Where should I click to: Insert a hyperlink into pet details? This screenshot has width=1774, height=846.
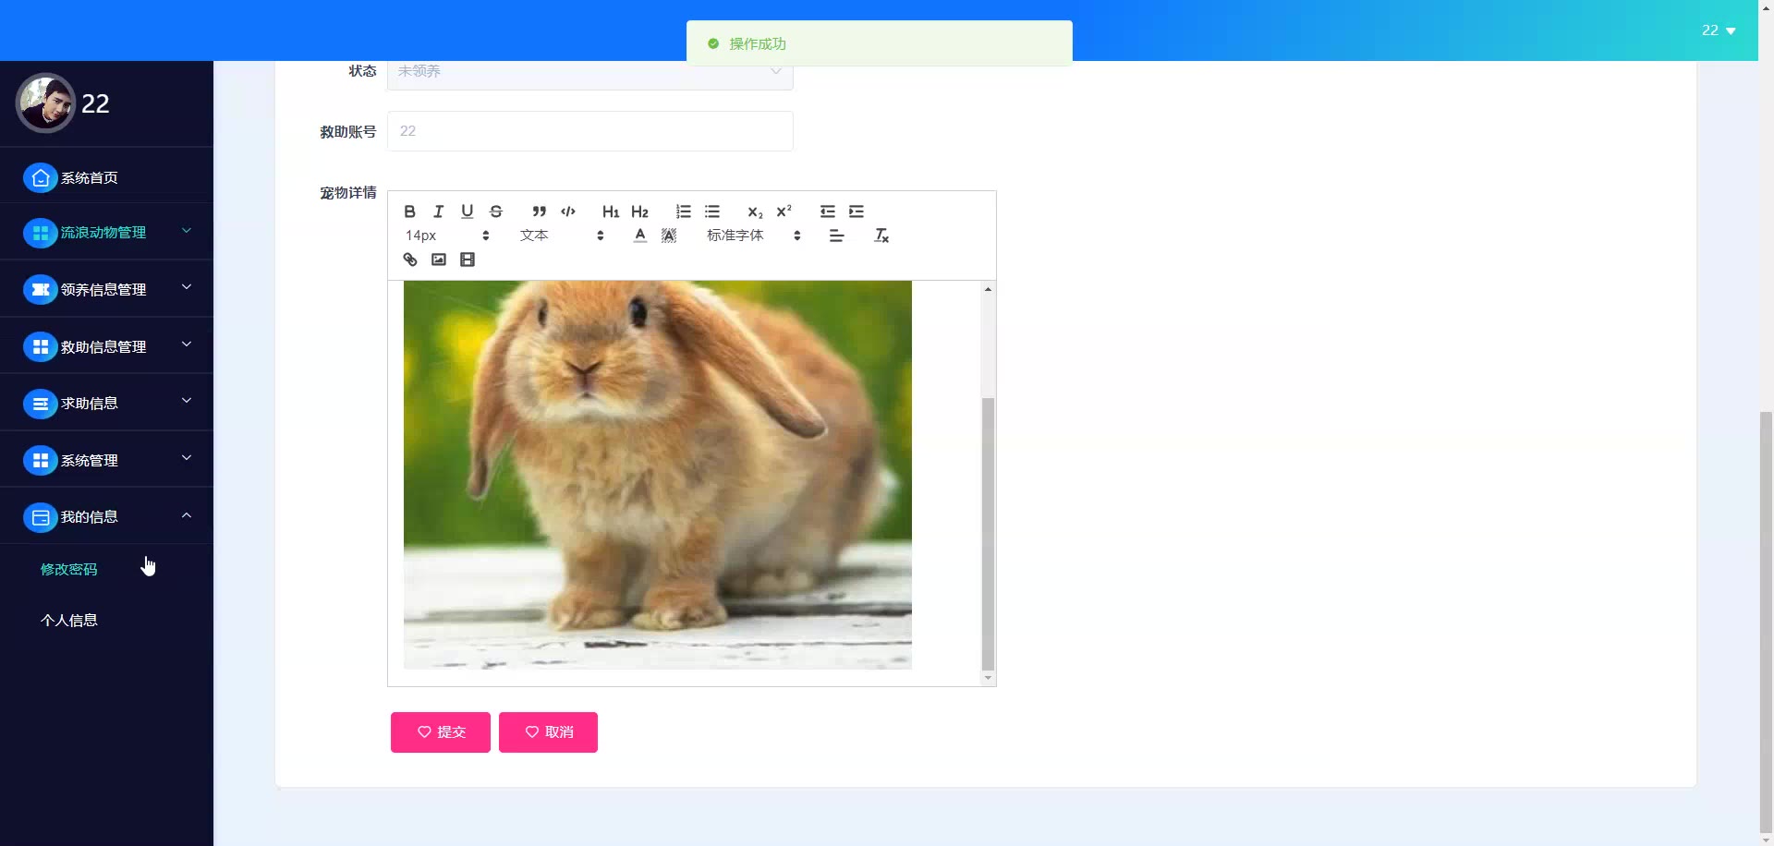click(410, 260)
